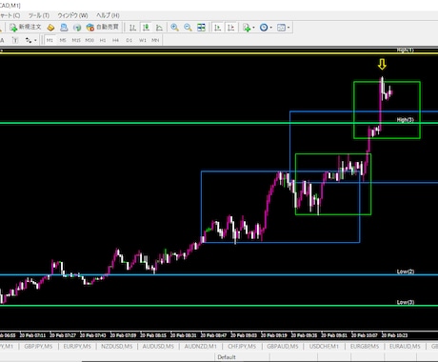438x362 pixels.
Task: Click the Low(3) line label
Action: (406, 302)
